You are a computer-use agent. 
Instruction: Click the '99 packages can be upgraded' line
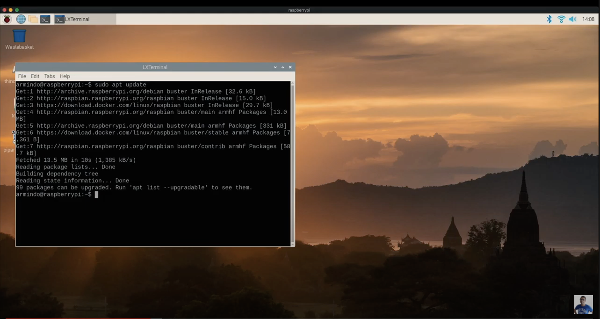tap(134, 188)
